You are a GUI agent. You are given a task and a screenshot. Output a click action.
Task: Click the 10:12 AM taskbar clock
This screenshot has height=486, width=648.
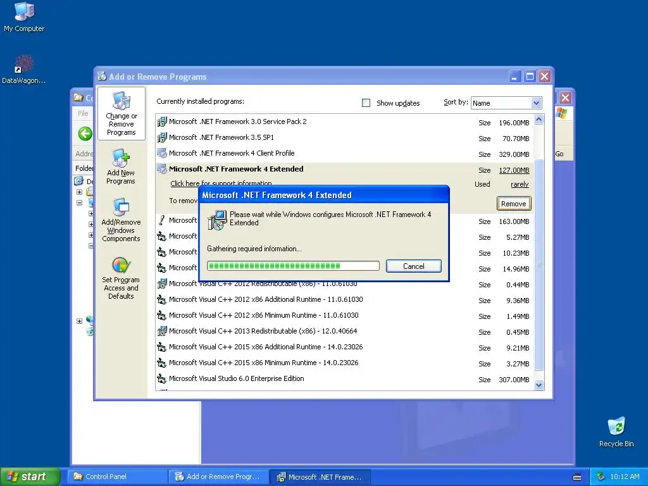pos(625,477)
